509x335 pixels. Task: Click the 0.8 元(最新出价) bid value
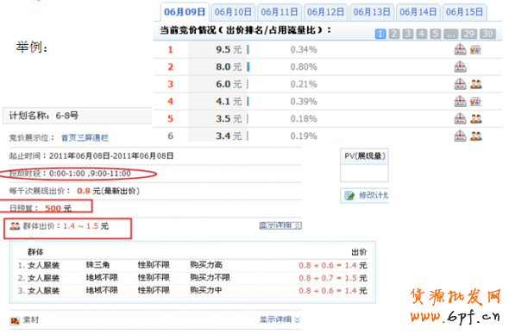coord(108,191)
